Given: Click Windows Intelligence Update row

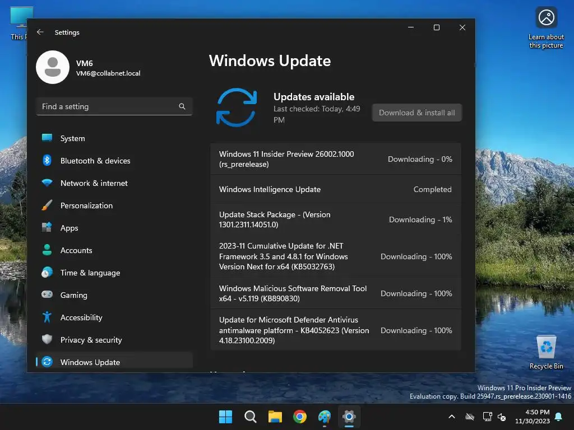Looking at the screenshot, I should point(336,189).
